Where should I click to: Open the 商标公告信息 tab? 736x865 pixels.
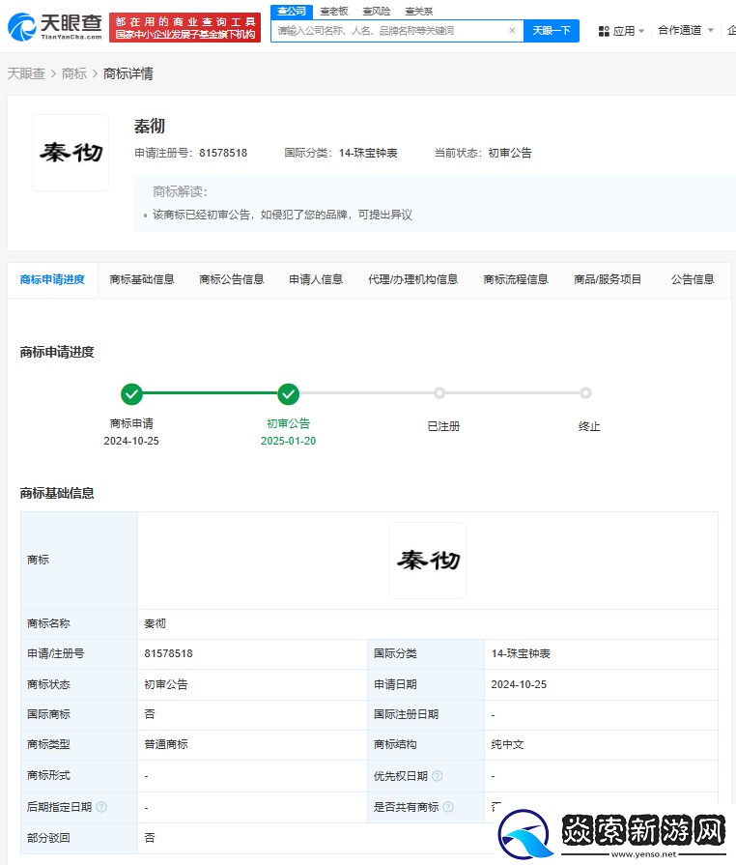point(232,279)
